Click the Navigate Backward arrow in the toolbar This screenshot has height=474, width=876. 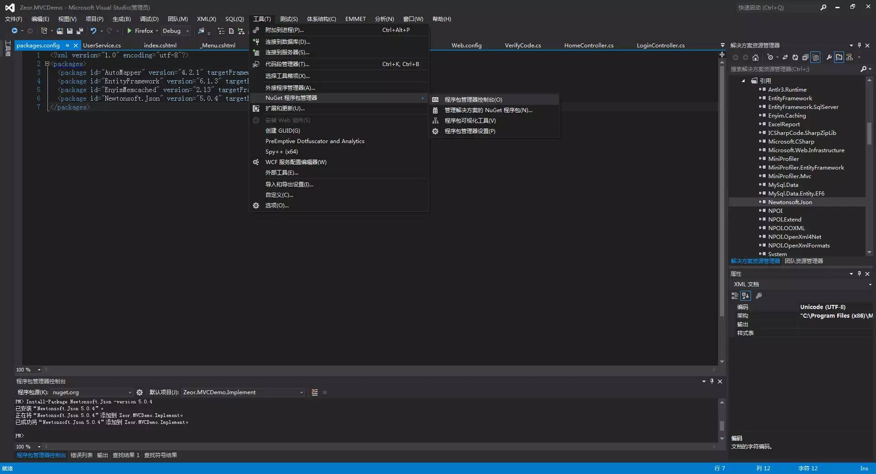pyautogui.click(x=15, y=31)
